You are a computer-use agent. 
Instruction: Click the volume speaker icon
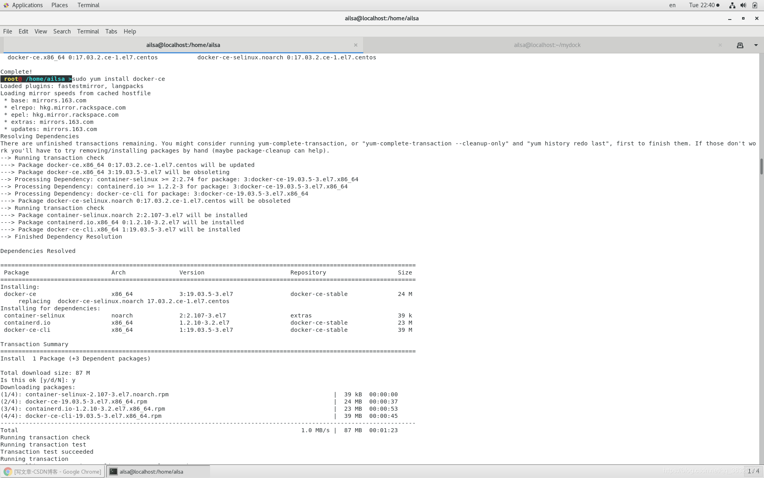pyautogui.click(x=743, y=5)
